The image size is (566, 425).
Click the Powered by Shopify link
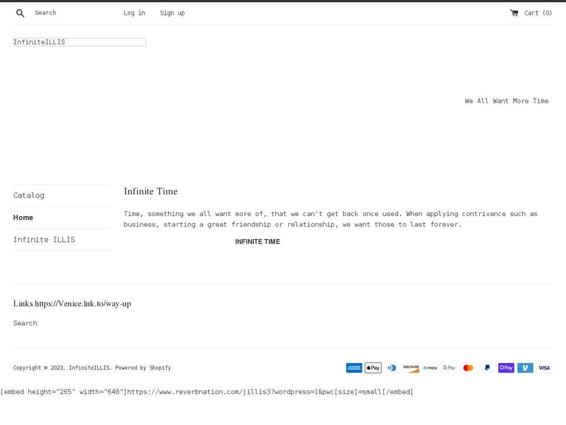(x=143, y=368)
